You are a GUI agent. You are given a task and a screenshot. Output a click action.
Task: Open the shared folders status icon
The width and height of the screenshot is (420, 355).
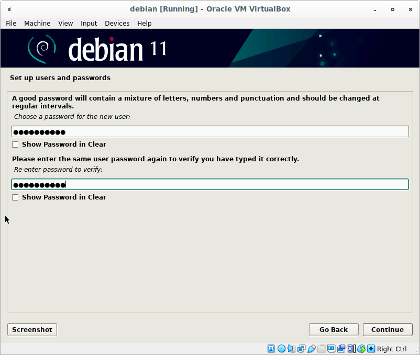(321, 349)
